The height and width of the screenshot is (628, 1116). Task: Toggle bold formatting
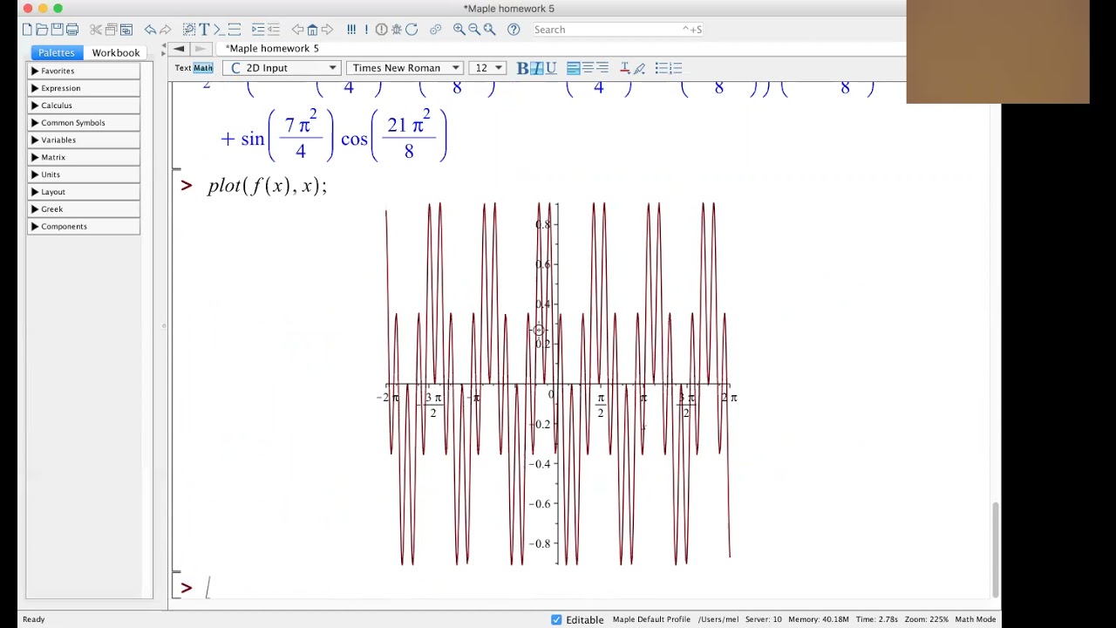click(x=522, y=68)
